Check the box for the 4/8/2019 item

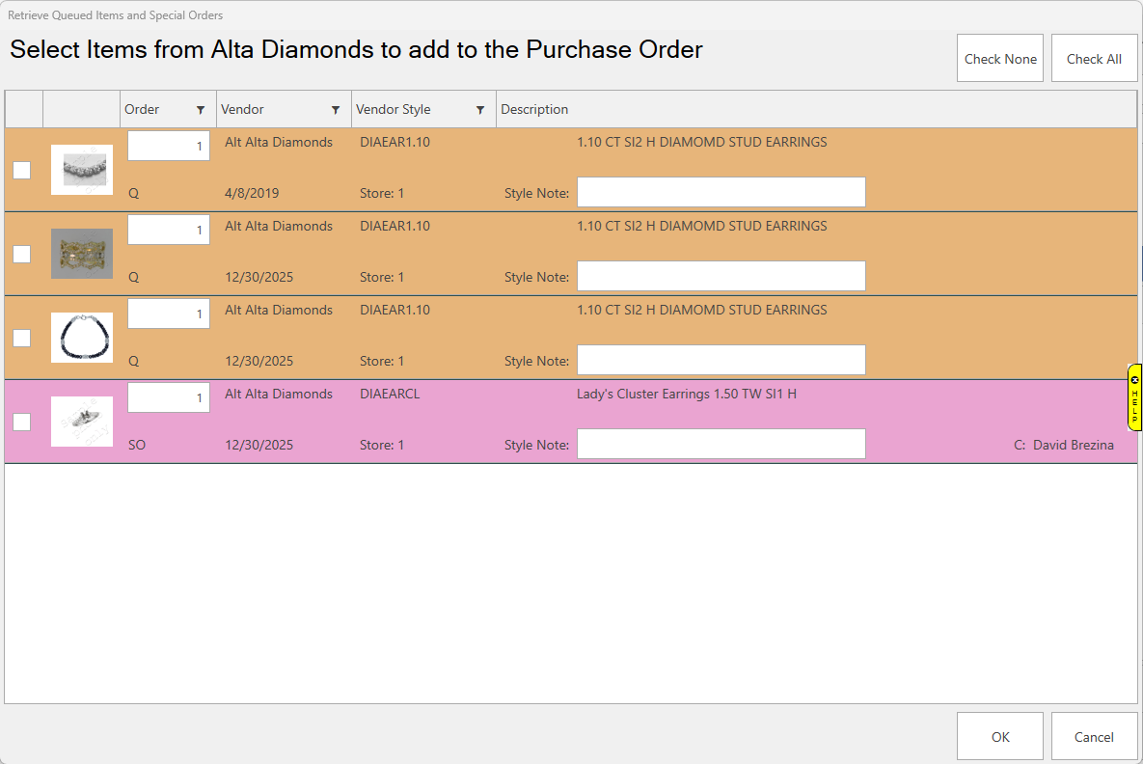click(x=22, y=170)
